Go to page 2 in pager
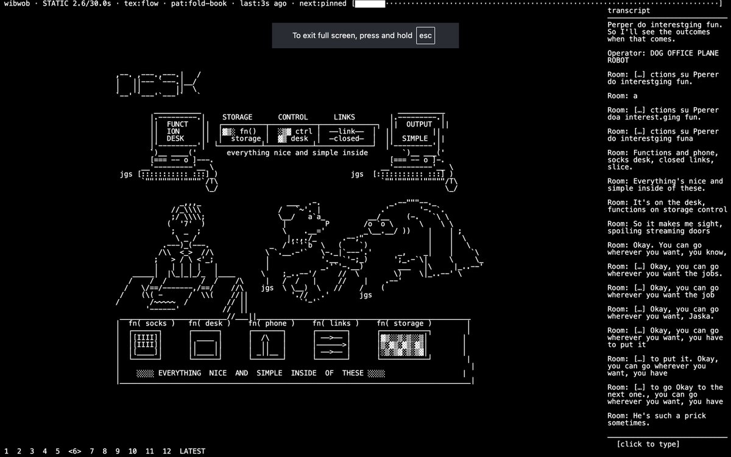The image size is (731, 457). (x=19, y=452)
